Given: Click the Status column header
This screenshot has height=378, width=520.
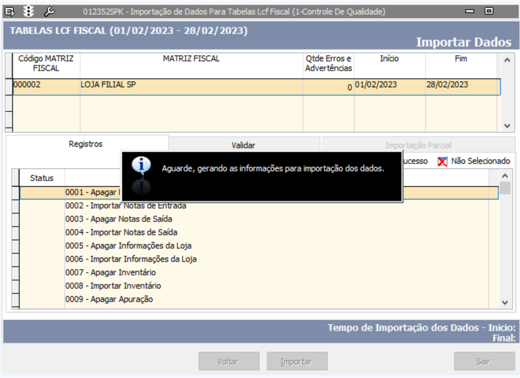Looking at the screenshot, I should pyautogui.click(x=42, y=178).
